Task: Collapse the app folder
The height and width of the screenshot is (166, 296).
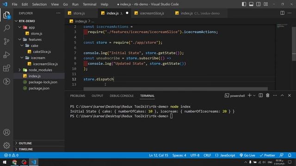Action: click(x=19, y=27)
